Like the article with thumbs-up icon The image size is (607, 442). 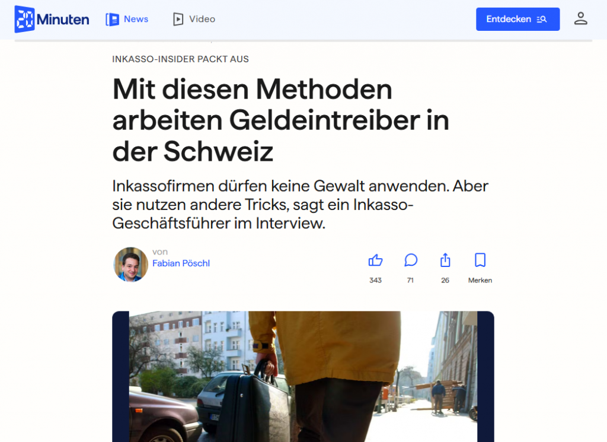[375, 260]
